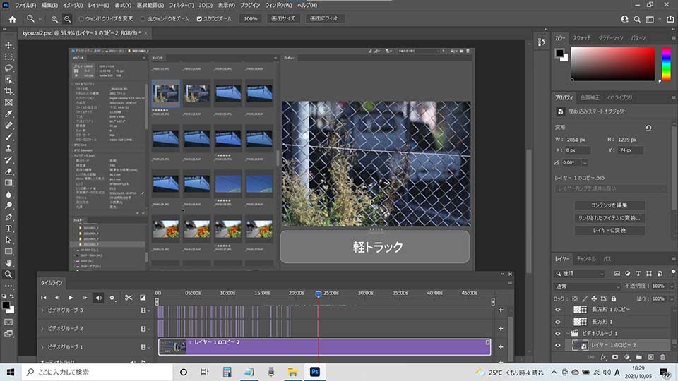Uncheck スクラブズーム checkbox
Viewport: 678px width, 381px height.
tap(199, 19)
